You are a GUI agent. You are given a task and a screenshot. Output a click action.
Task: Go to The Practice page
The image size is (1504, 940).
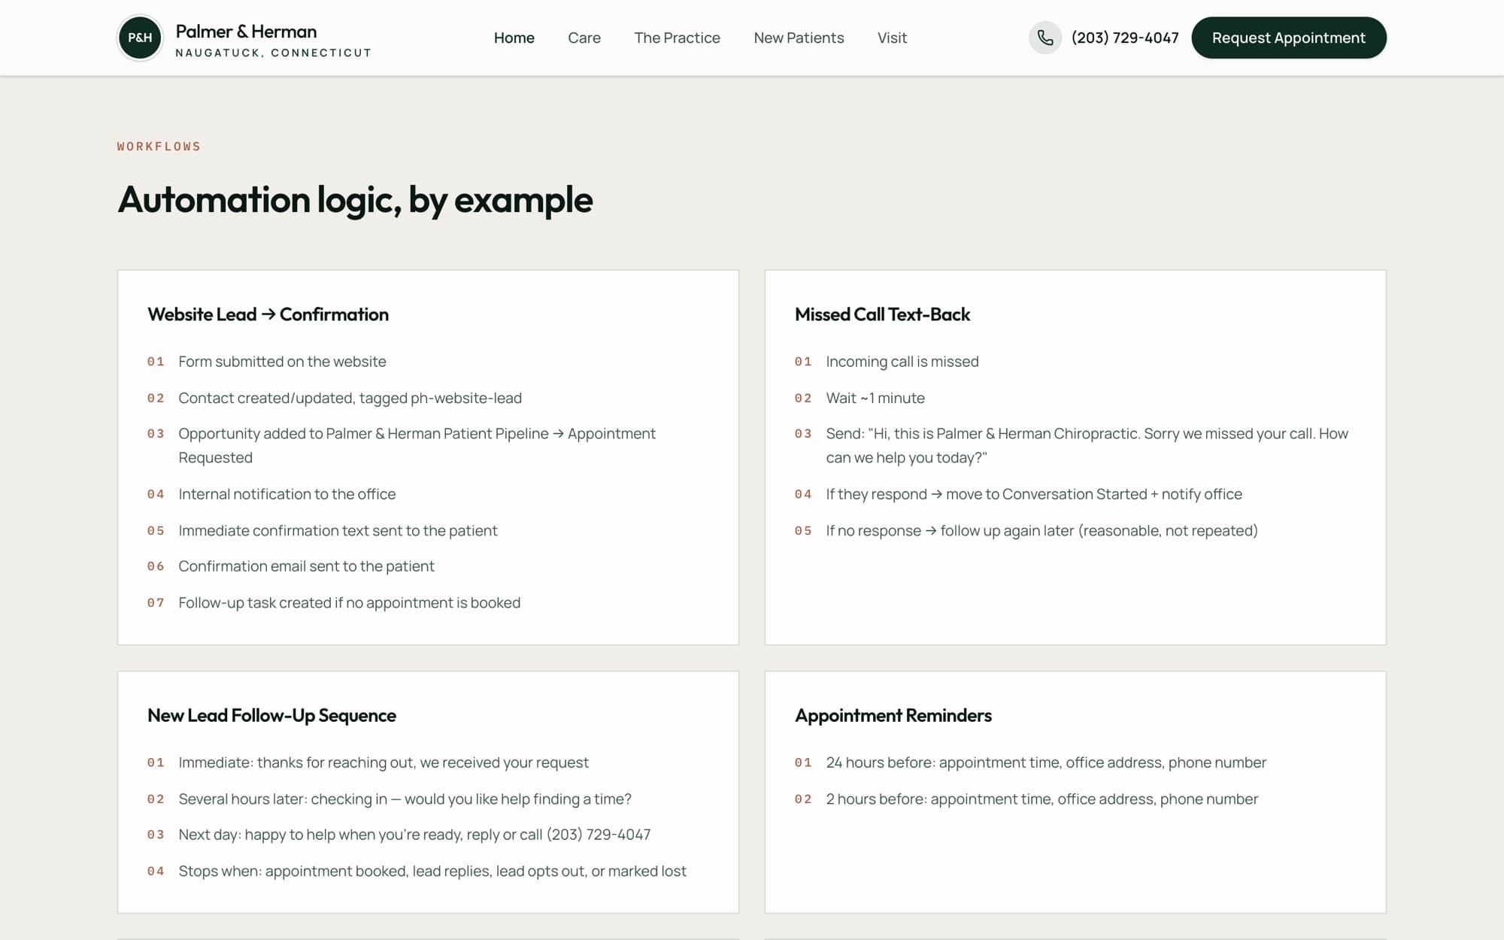677,38
